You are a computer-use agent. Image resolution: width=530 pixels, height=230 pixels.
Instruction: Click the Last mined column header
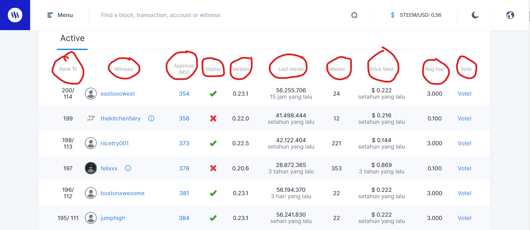click(x=291, y=69)
